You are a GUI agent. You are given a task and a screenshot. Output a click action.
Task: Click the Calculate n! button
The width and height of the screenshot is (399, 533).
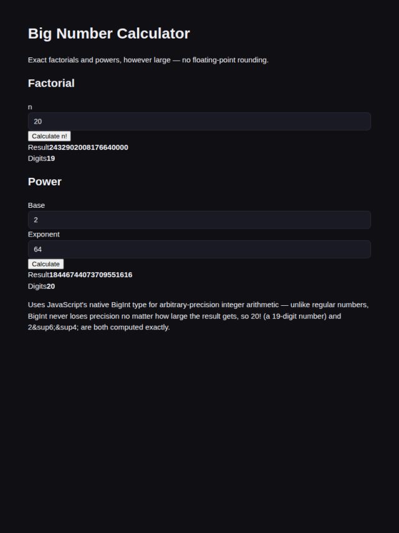pos(49,136)
